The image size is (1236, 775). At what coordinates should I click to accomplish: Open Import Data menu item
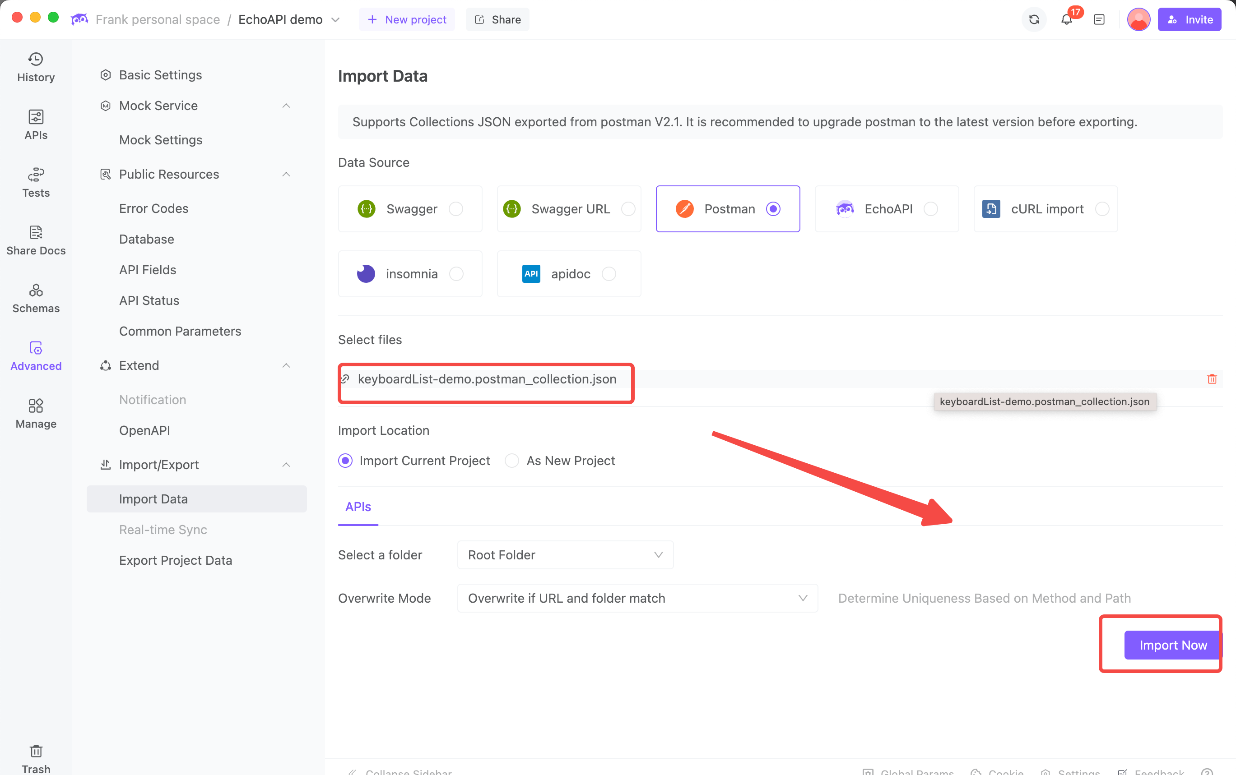(x=196, y=499)
